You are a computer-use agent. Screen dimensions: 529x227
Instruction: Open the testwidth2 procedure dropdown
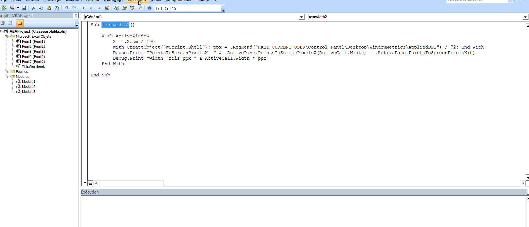coord(525,17)
